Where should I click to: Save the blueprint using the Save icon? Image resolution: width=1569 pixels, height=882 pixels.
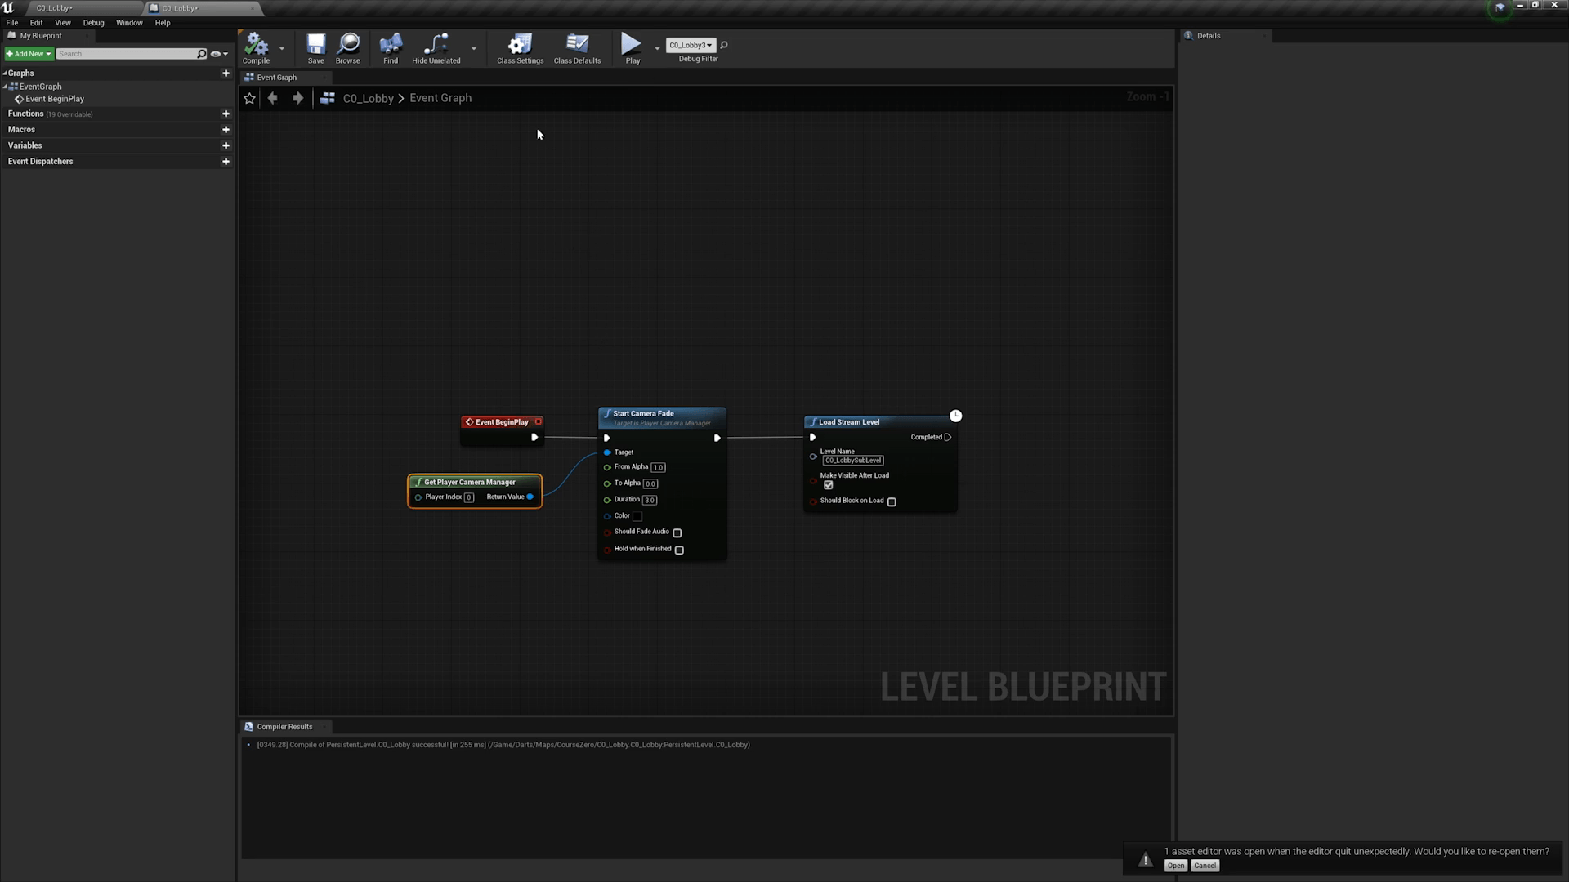(315, 45)
